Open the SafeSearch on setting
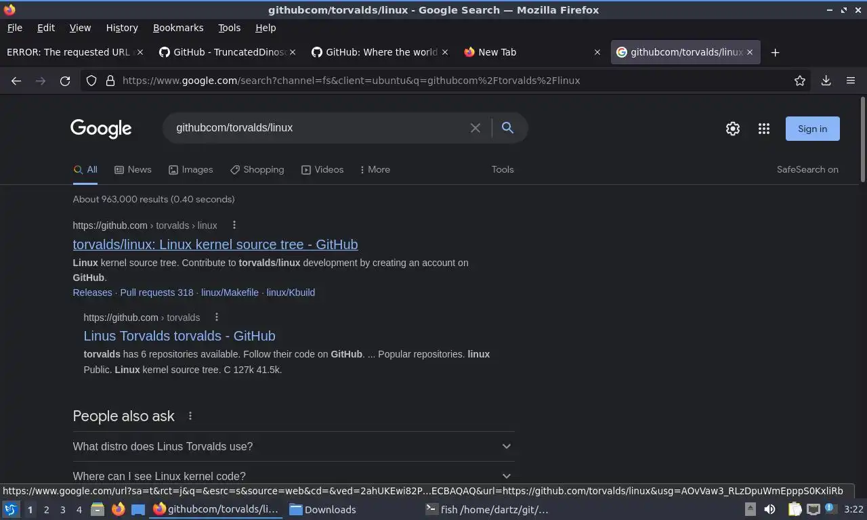867x520 pixels. pyautogui.click(x=807, y=169)
